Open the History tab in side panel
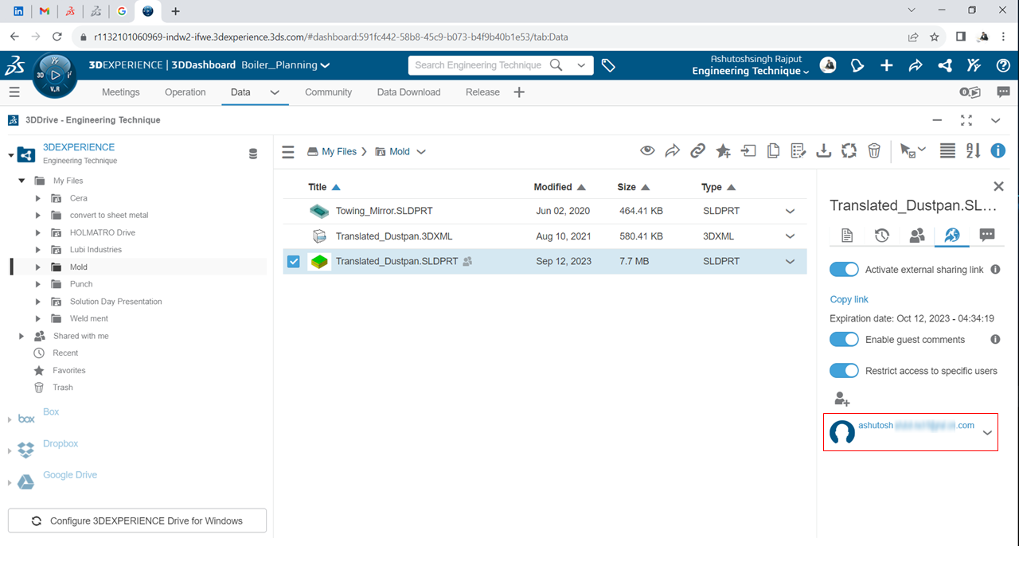 point(882,236)
